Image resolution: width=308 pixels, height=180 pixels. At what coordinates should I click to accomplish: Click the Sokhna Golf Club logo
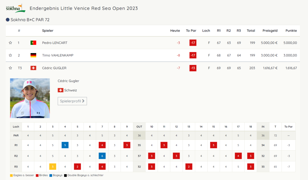tap(16, 8)
